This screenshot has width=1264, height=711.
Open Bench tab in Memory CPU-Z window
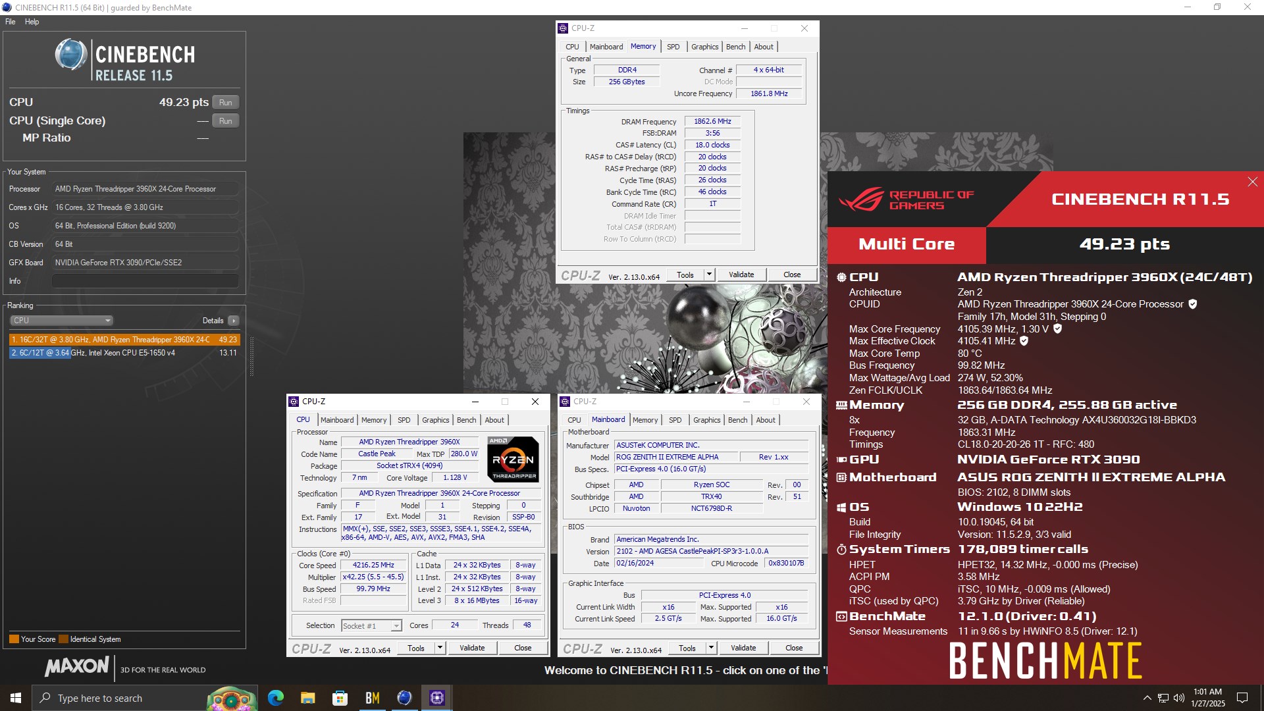[735, 47]
